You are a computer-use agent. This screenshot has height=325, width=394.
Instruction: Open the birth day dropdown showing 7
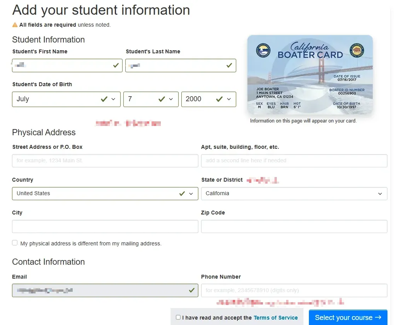point(150,99)
